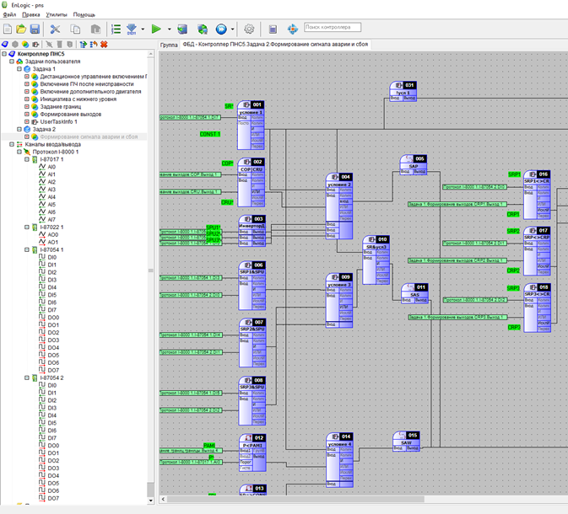Copy selection toolbar icon
The width and height of the screenshot is (568, 514).
coord(75,29)
